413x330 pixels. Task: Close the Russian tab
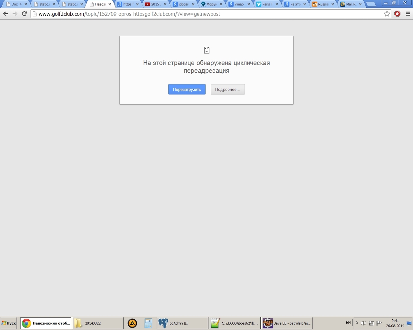pyautogui.click(x=333, y=4)
